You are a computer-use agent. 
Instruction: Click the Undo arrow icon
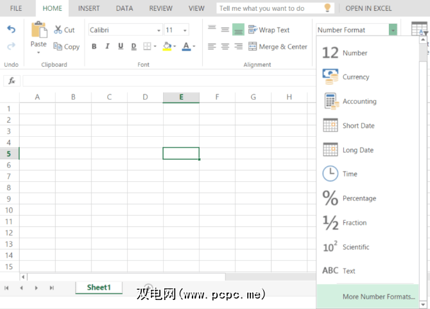pos(12,29)
